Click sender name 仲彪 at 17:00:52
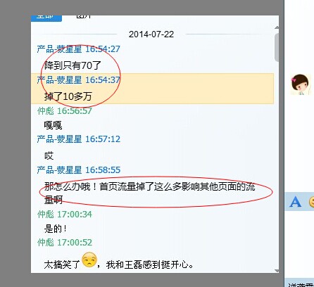 46,243
